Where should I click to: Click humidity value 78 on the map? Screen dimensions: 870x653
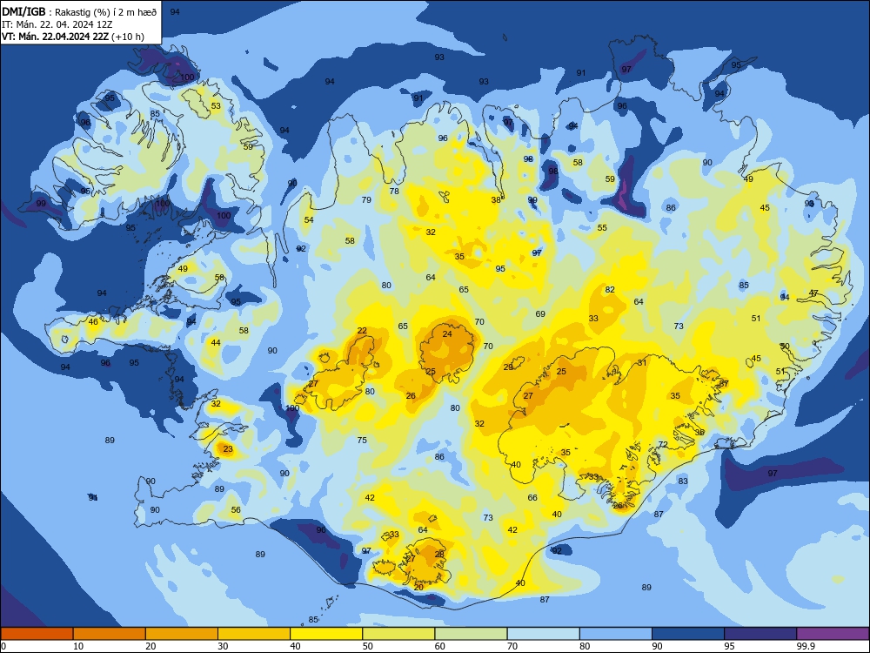tap(394, 191)
